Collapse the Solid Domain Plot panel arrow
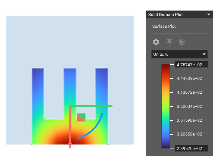The width and height of the screenshot is (214, 156). tap(209, 14)
